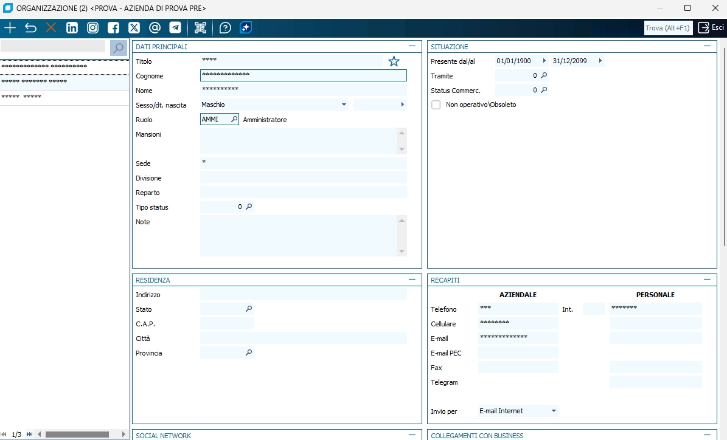Click the undo arrow toolbar icon
727x440 pixels.
31,28
